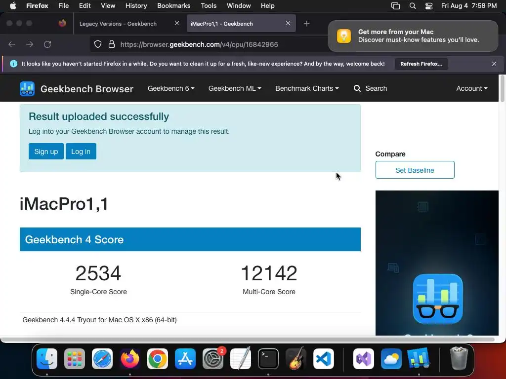
Task: Click the iMacPro1,1 heading text
Action: coord(64,204)
